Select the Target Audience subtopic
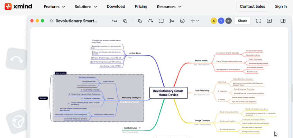The height and width of the screenshot is (138, 293). click(x=108, y=82)
